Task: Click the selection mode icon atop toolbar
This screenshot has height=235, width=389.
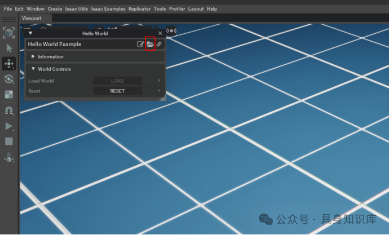Action: point(9,33)
